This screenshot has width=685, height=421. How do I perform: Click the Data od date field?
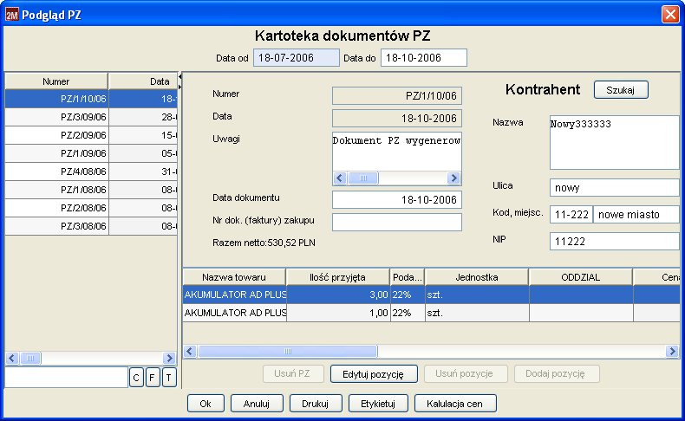click(x=297, y=57)
